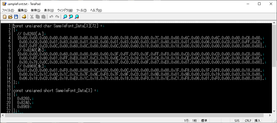Print the document via printer icon
The image size is (277, 123).
tap(24, 17)
